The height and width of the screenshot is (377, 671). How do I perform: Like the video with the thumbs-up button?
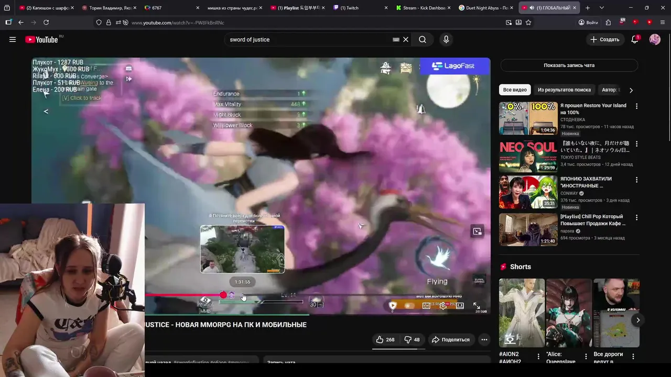(x=385, y=340)
